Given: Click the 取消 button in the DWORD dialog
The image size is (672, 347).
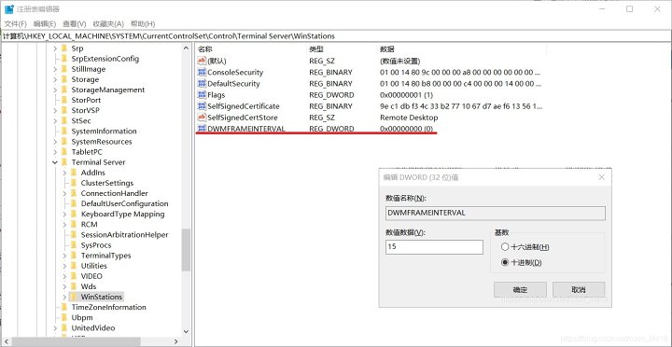Looking at the screenshot, I should 579,289.
